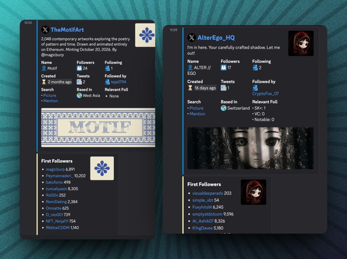This screenshot has width=347, height=259.
Task: Click the None relevant followers entry
Action: [x=114, y=96]
